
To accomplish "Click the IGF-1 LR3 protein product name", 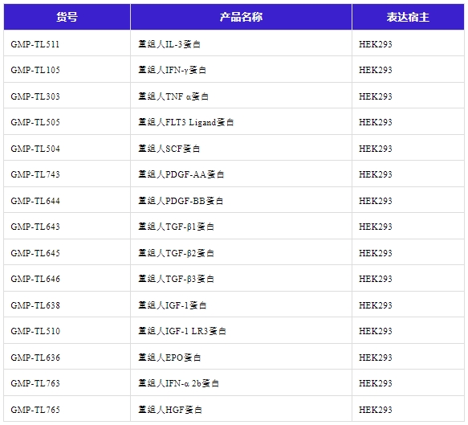I will pos(182,331).
